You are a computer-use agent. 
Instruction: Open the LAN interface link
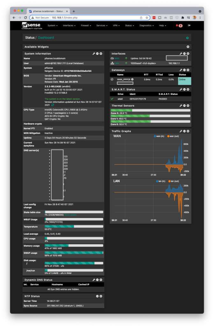coord(117,64)
